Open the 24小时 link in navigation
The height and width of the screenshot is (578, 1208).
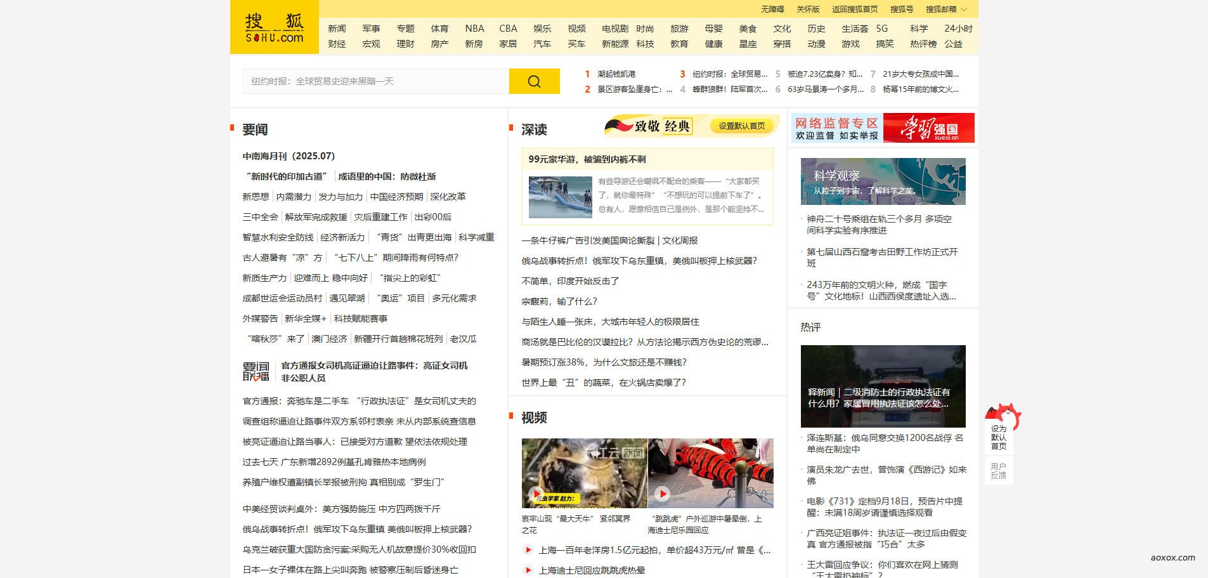tap(958, 29)
